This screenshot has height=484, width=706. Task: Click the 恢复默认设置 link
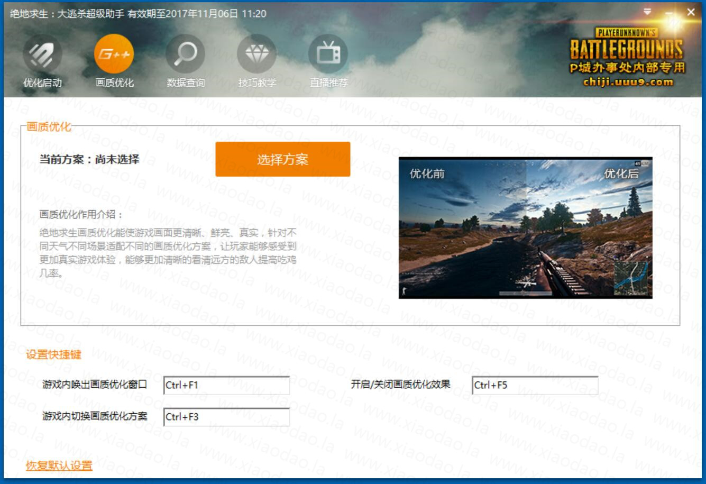pyautogui.click(x=59, y=465)
